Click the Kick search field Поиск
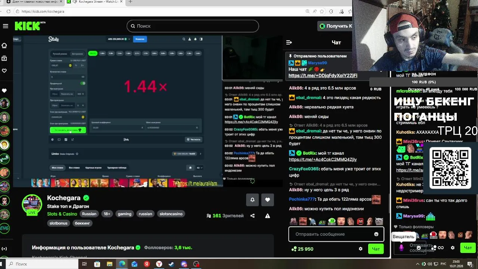 [x=193, y=26]
